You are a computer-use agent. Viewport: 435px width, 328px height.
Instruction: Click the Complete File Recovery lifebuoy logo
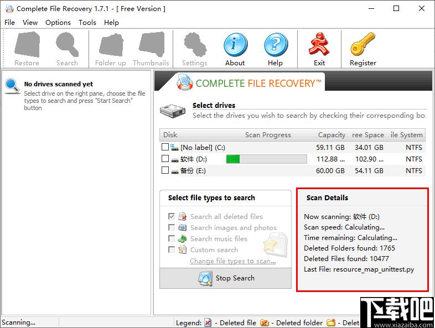pyautogui.click(x=184, y=82)
